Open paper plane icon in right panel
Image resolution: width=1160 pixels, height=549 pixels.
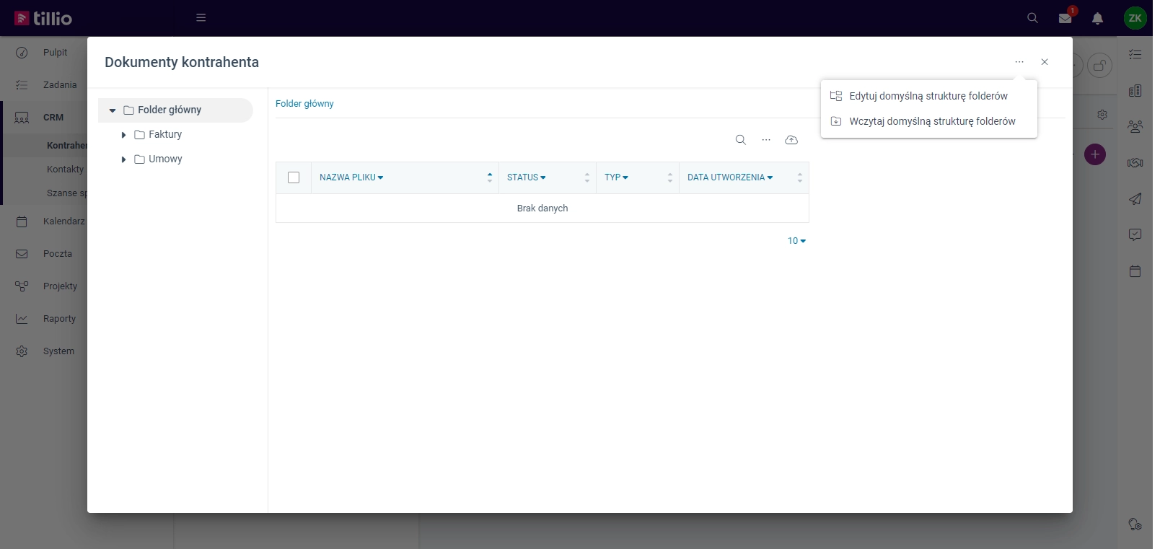coord(1135,198)
